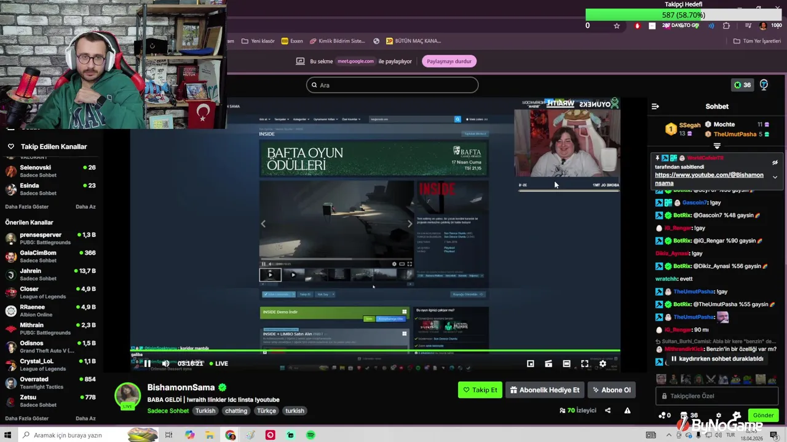The height and width of the screenshot is (442, 787).
Task: Report the stream with warning icon
Action: pyautogui.click(x=627, y=410)
